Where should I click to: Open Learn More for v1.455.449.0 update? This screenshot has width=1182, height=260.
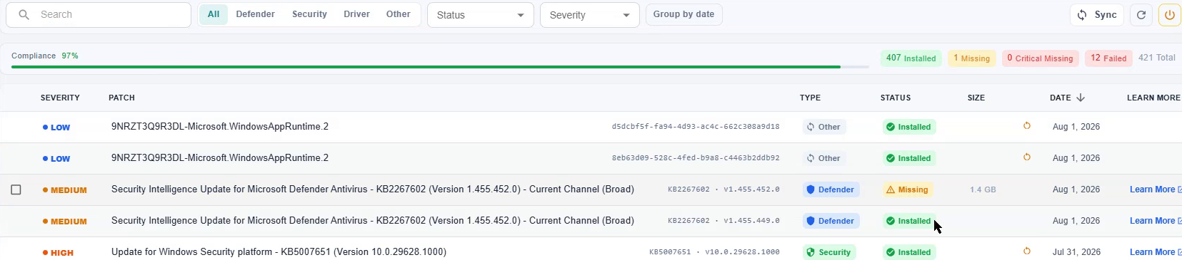1155,221
